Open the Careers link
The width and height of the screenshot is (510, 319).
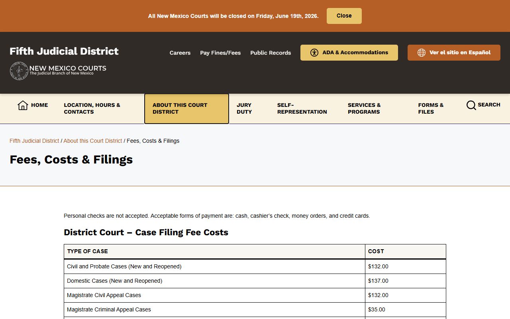180,53
